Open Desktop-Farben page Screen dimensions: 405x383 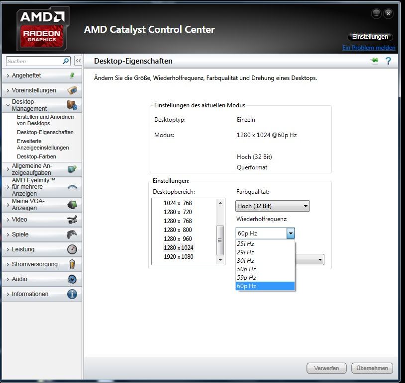pos(36,156)
